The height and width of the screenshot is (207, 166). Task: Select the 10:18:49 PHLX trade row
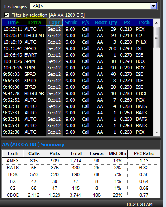[77, 42]
